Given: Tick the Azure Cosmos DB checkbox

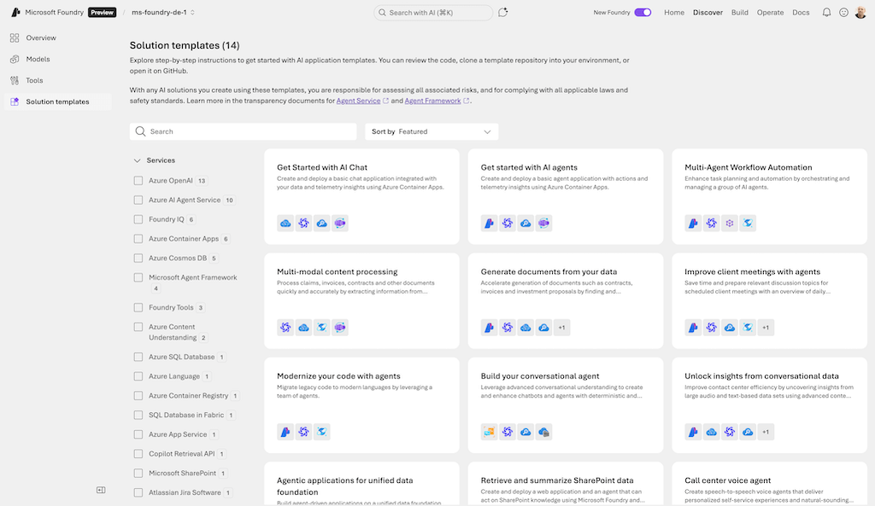Looking at the screenshot, I should [138, 258].
